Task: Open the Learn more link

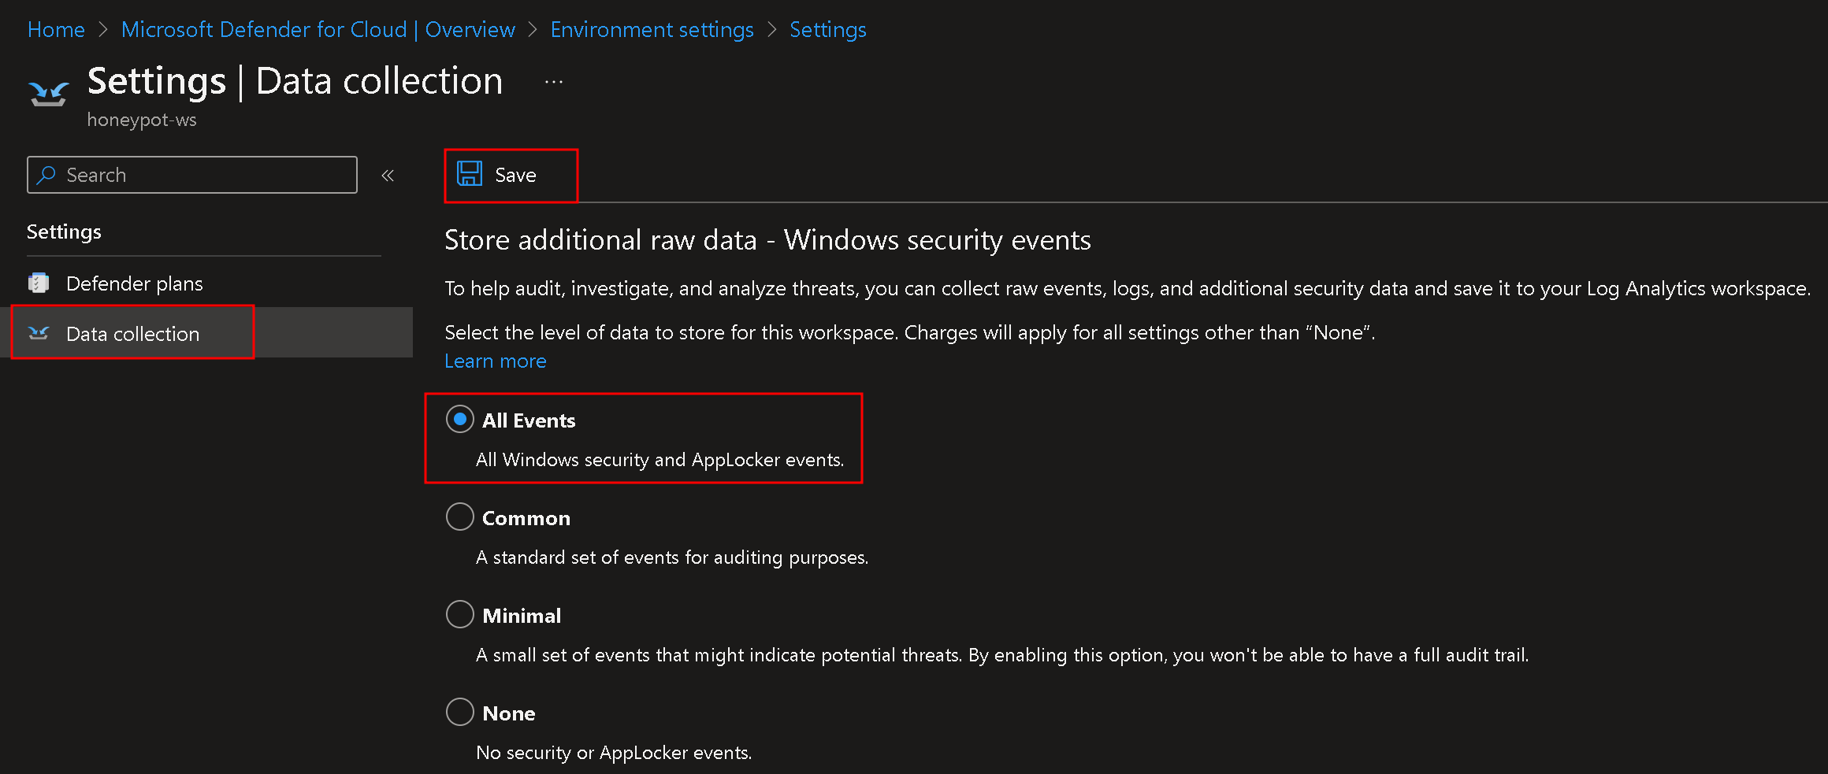Action: click(x=495, y=361)
